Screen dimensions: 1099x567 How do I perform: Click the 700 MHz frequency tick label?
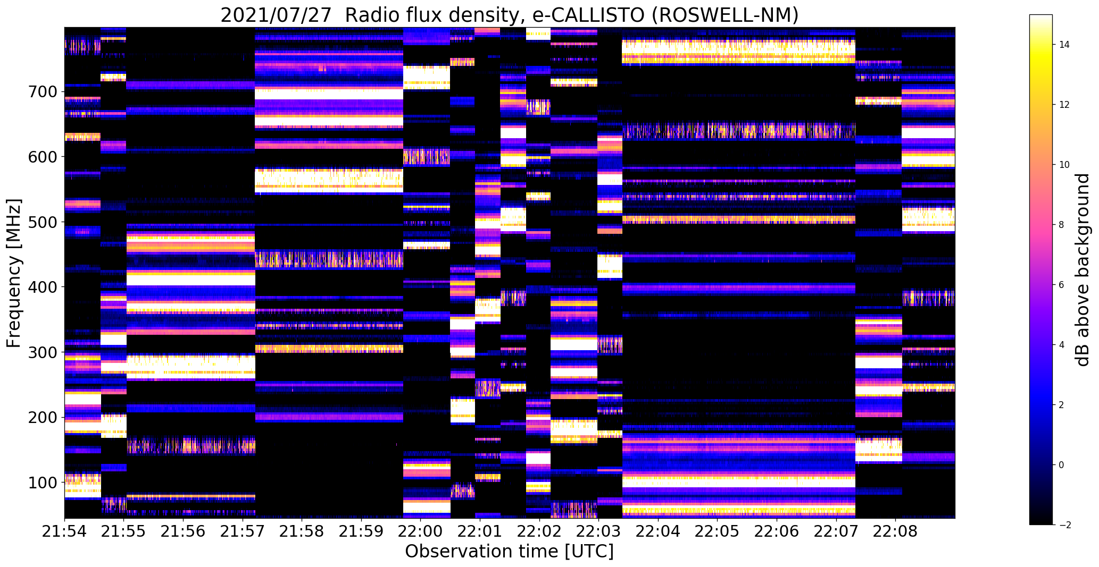[42, 92]
